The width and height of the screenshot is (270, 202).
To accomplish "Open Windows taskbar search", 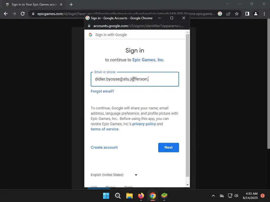I will [118, 196].
